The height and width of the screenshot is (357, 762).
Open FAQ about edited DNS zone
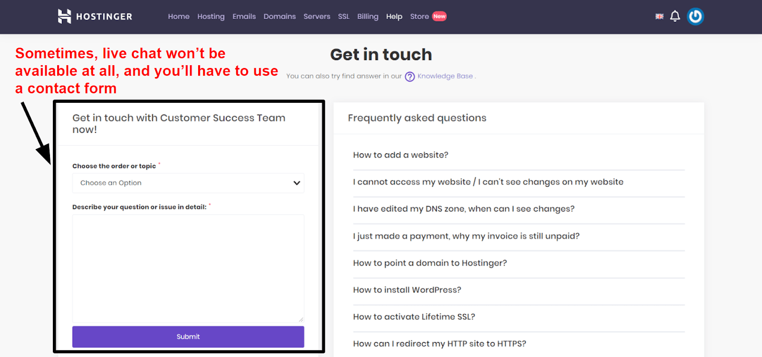point(464,209)
